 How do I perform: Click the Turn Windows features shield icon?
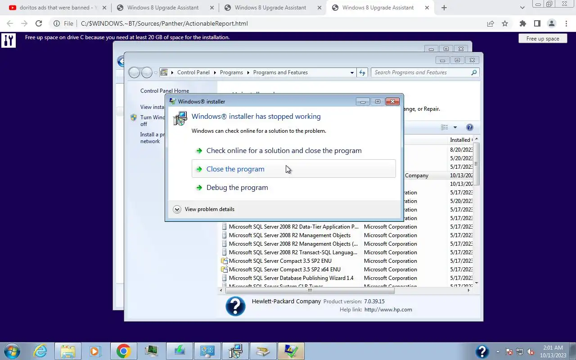tap(134, 117)
